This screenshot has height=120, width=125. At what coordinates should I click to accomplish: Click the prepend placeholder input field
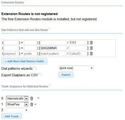coord(11,53)
